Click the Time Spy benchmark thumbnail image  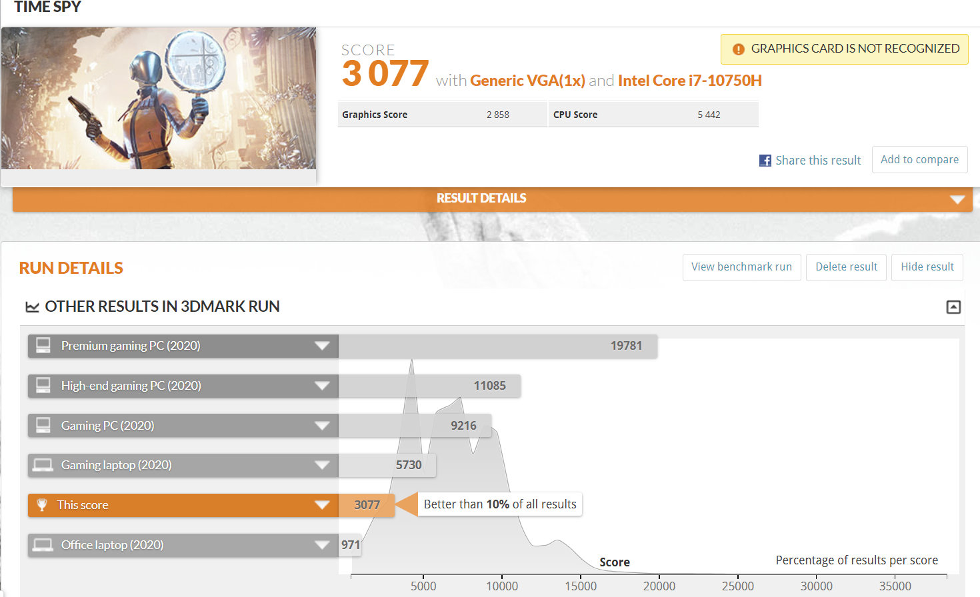[159, 98]
